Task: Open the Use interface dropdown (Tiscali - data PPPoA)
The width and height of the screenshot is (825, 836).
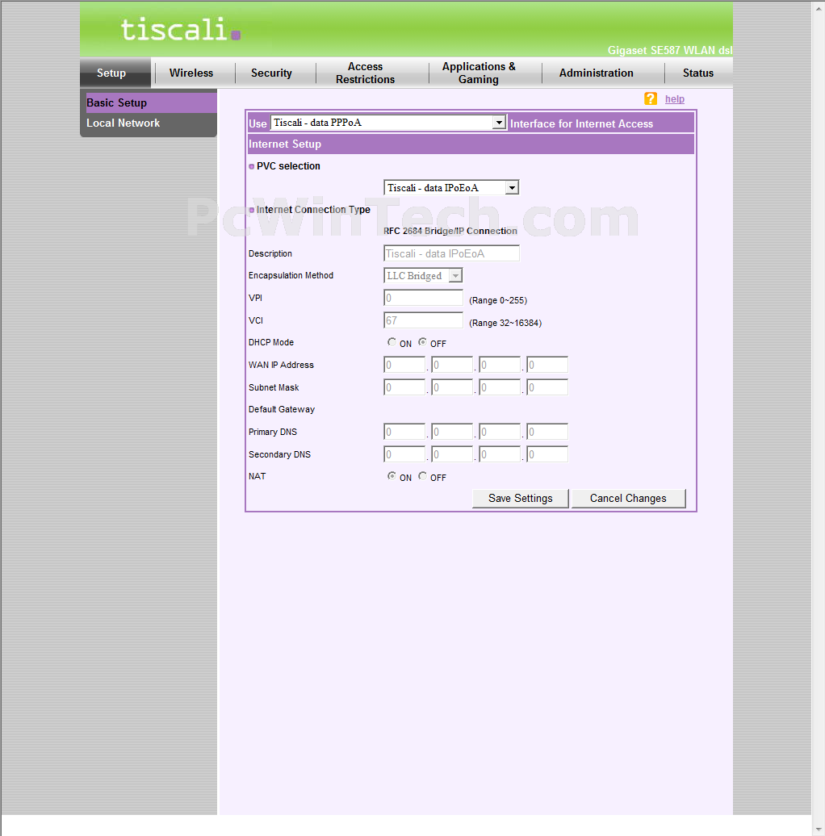Action: click(x=388, y=123)
